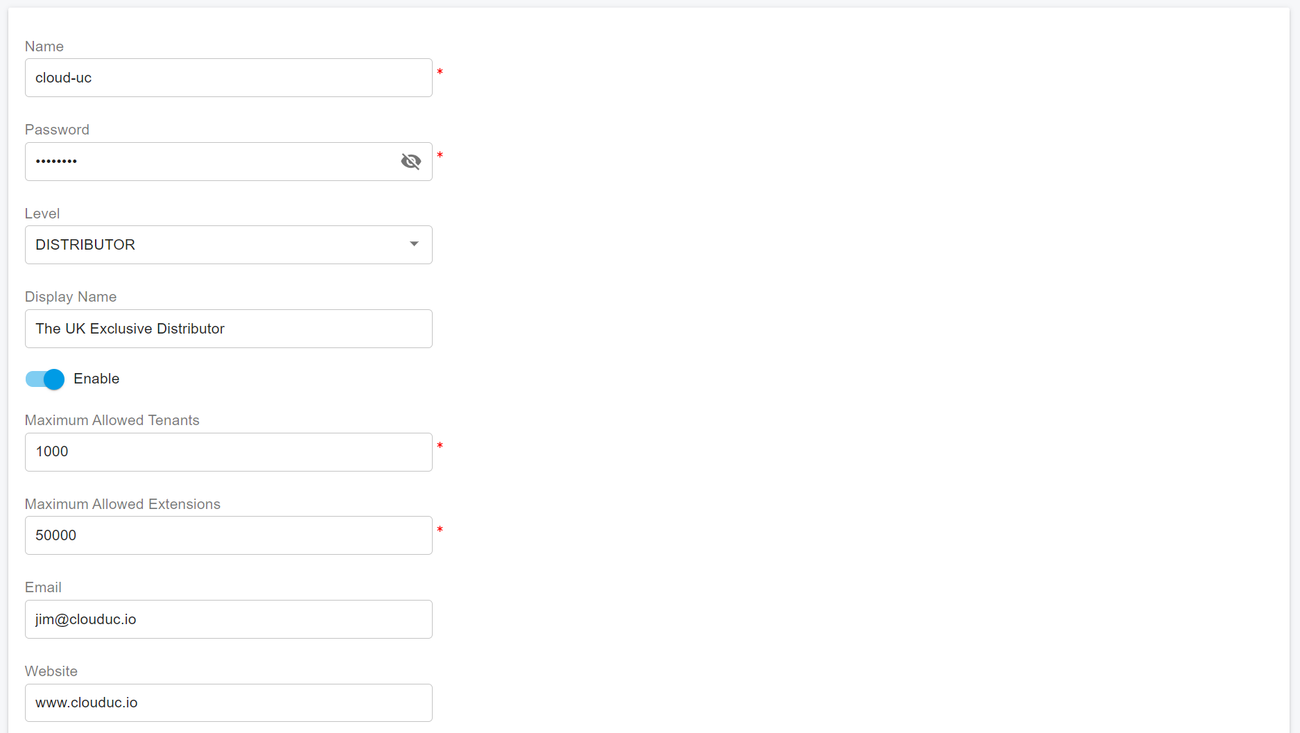Click the Password label text

click(x=57, y=130)
